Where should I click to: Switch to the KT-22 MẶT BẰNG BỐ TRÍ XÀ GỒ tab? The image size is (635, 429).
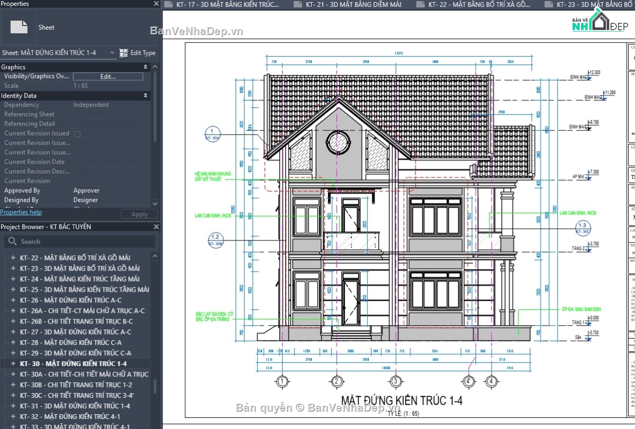point(479,5)
